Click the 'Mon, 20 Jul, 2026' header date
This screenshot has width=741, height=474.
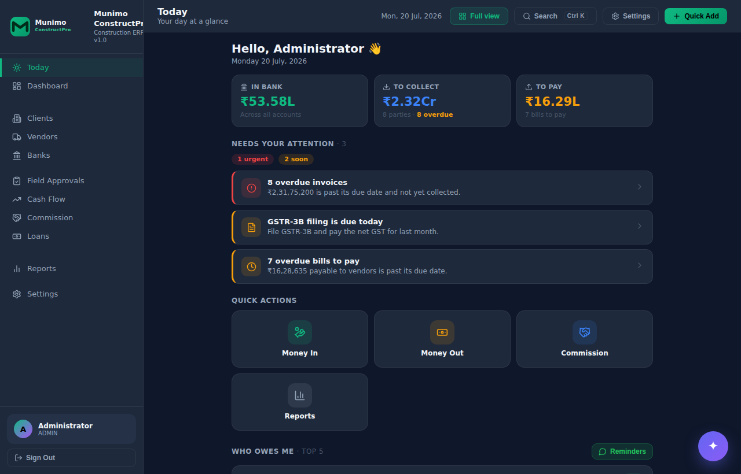412,16
